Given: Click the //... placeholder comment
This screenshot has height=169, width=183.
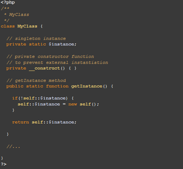Looking at the screenshot, I should click(x=13, y=146).
